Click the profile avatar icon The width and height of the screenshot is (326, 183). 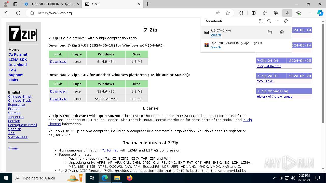(x=6, y=4)
